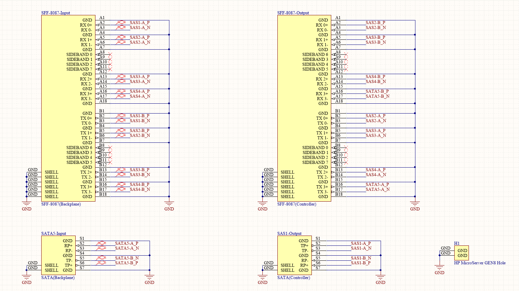
Task: Select pin number B18 on SFF-8087-Input
Action: tap(103, 194)
